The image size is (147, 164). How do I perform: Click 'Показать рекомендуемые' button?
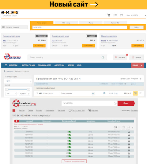[x=74, y=161]
